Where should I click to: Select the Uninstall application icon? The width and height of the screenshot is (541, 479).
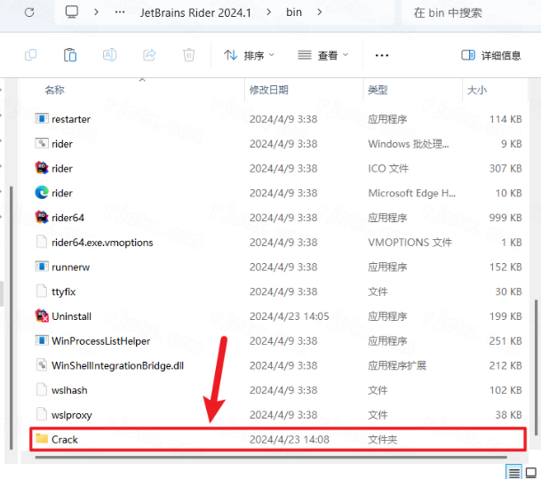coord(42,315)
